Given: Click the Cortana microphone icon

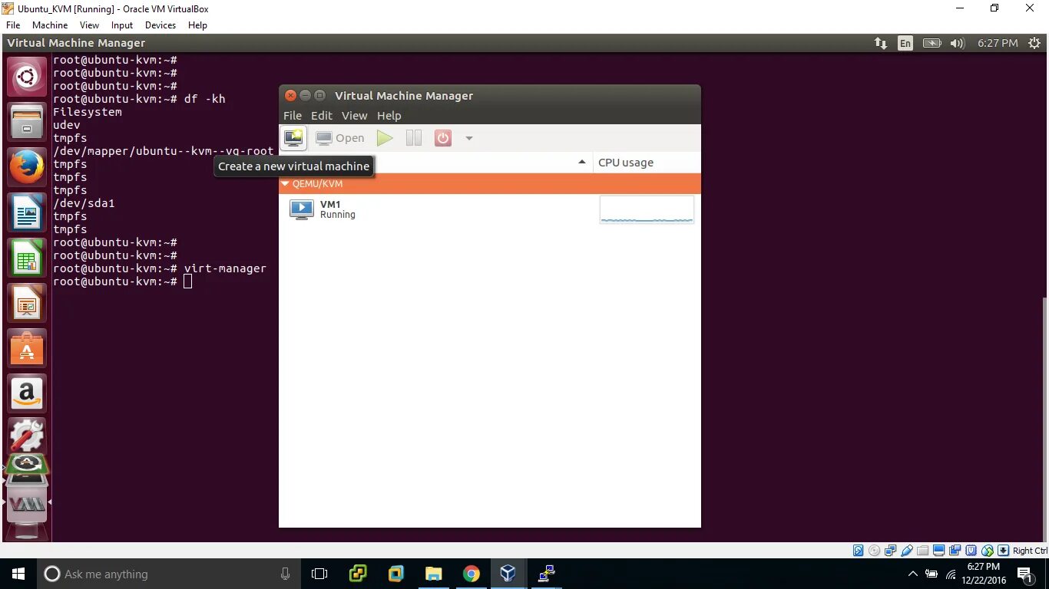Looking at the screenshot, I should (x=285, y=574).
